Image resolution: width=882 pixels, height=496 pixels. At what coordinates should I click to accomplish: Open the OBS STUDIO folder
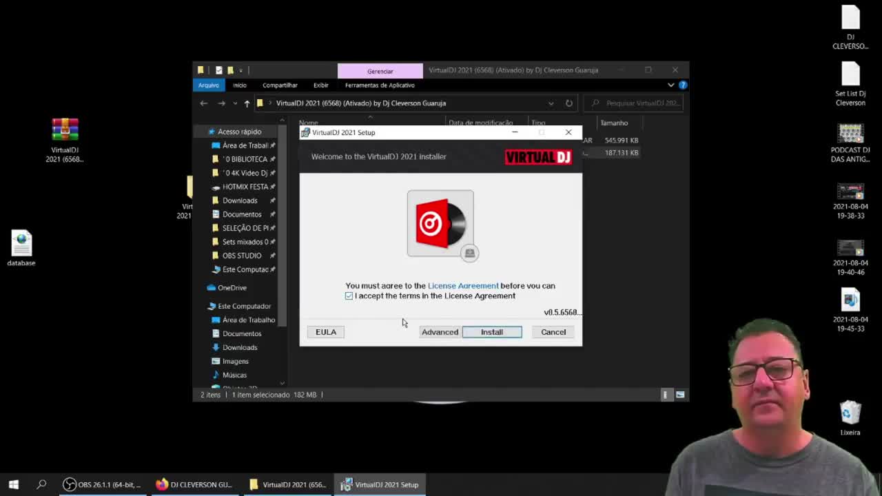243,256
